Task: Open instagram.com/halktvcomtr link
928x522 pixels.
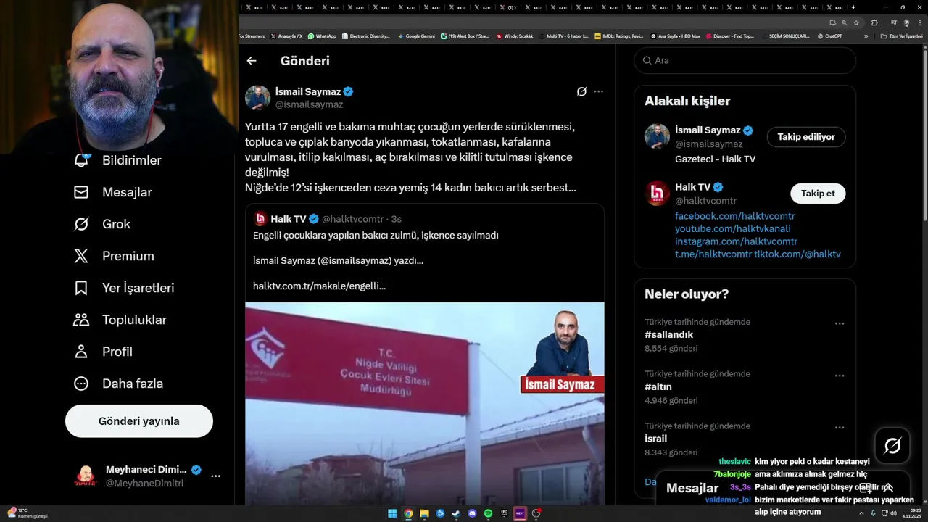Action: (736, 241)
